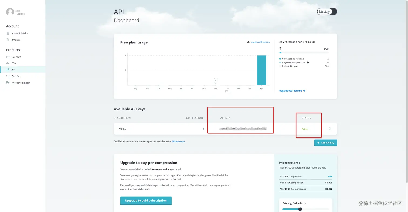Click the page vertical scrollbar
Image resolution: width=408 pixels, height=212 pixels.
click(x=407, y=92)
